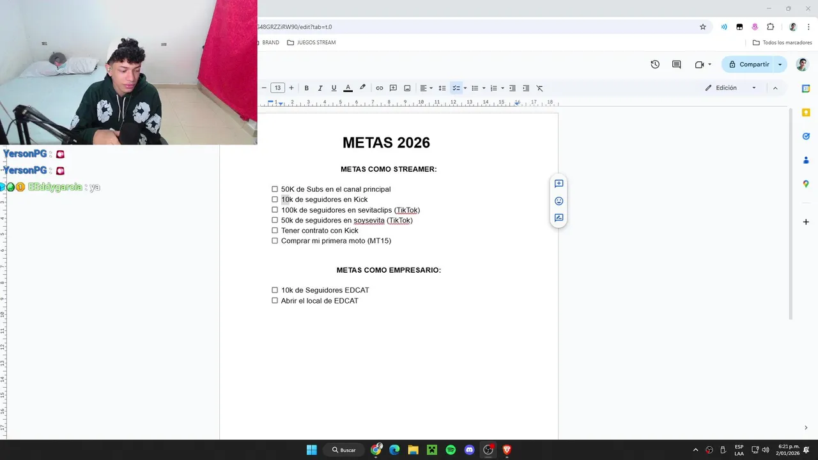This screenshot has width=818, height=460.
Task: Open the line spacing options
Action: pos(442,88)
